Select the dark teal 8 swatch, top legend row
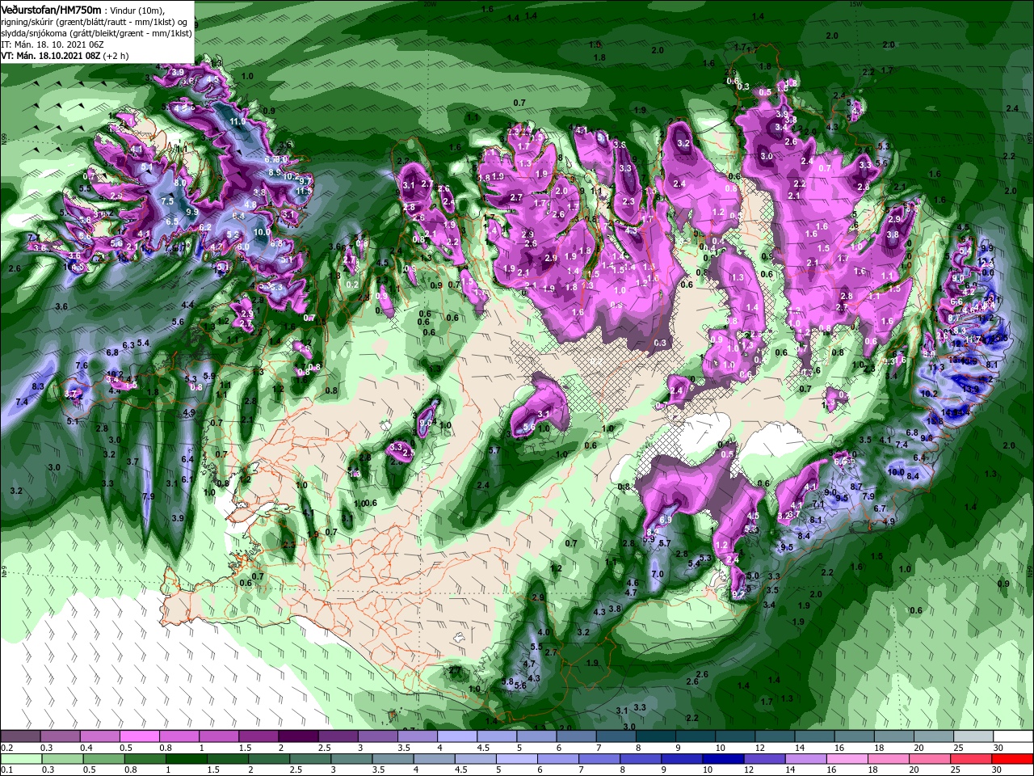This screenshot has height=776, width=1034. coord(656,736)
